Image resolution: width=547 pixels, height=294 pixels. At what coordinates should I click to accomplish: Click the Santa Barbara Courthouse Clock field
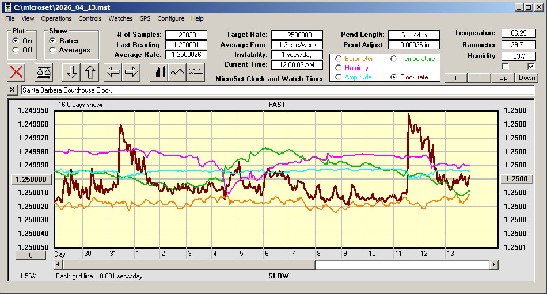tap(276, 90)
